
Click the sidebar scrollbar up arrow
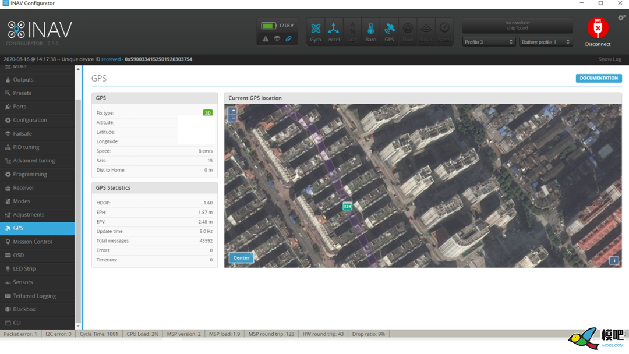coord(78,69)
